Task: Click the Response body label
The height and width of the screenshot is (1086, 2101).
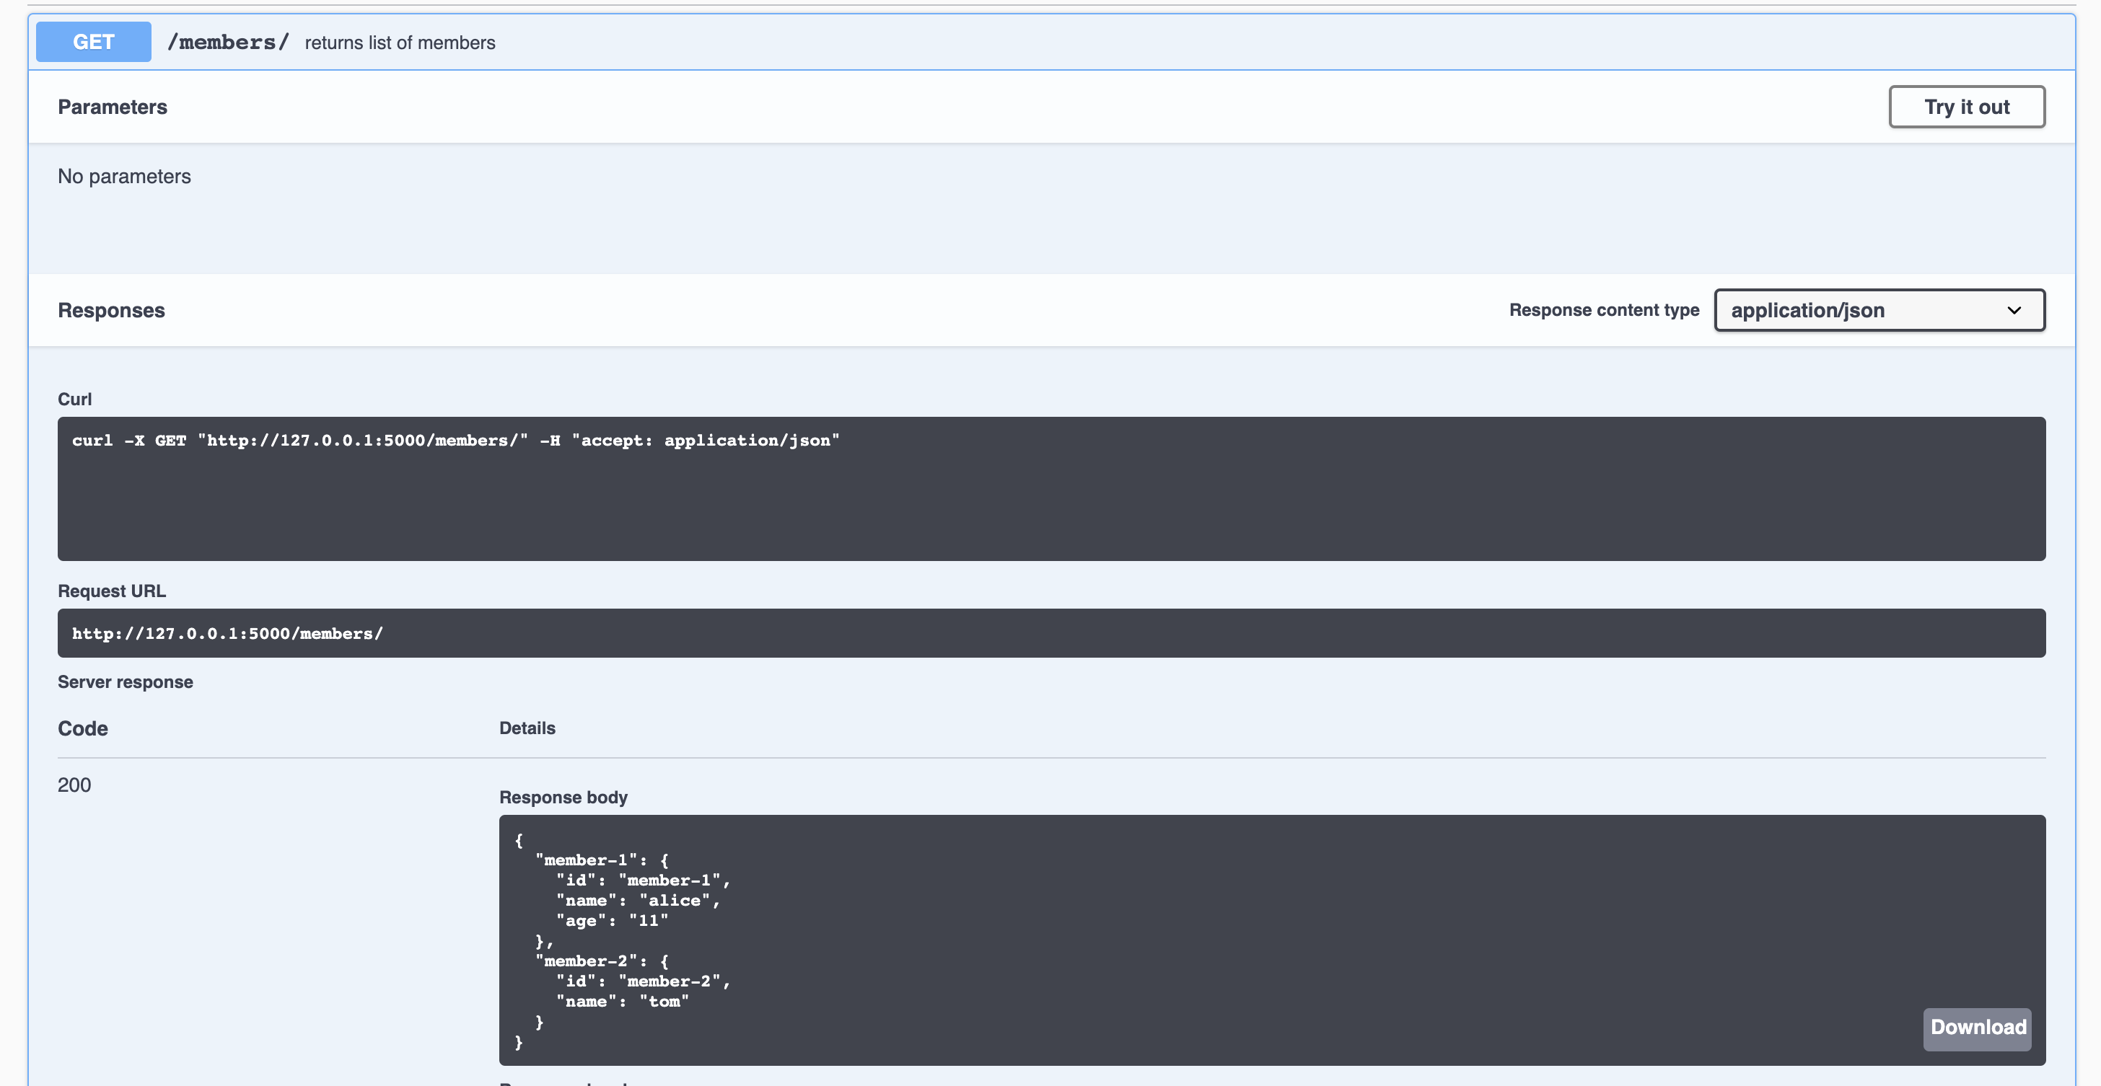Action: [563, 797]
